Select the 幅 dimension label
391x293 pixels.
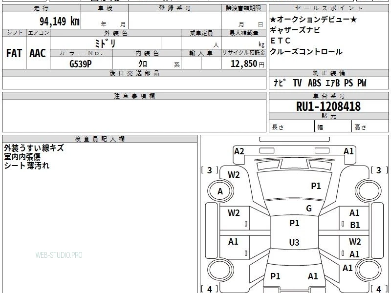click(x=320, y=127)
